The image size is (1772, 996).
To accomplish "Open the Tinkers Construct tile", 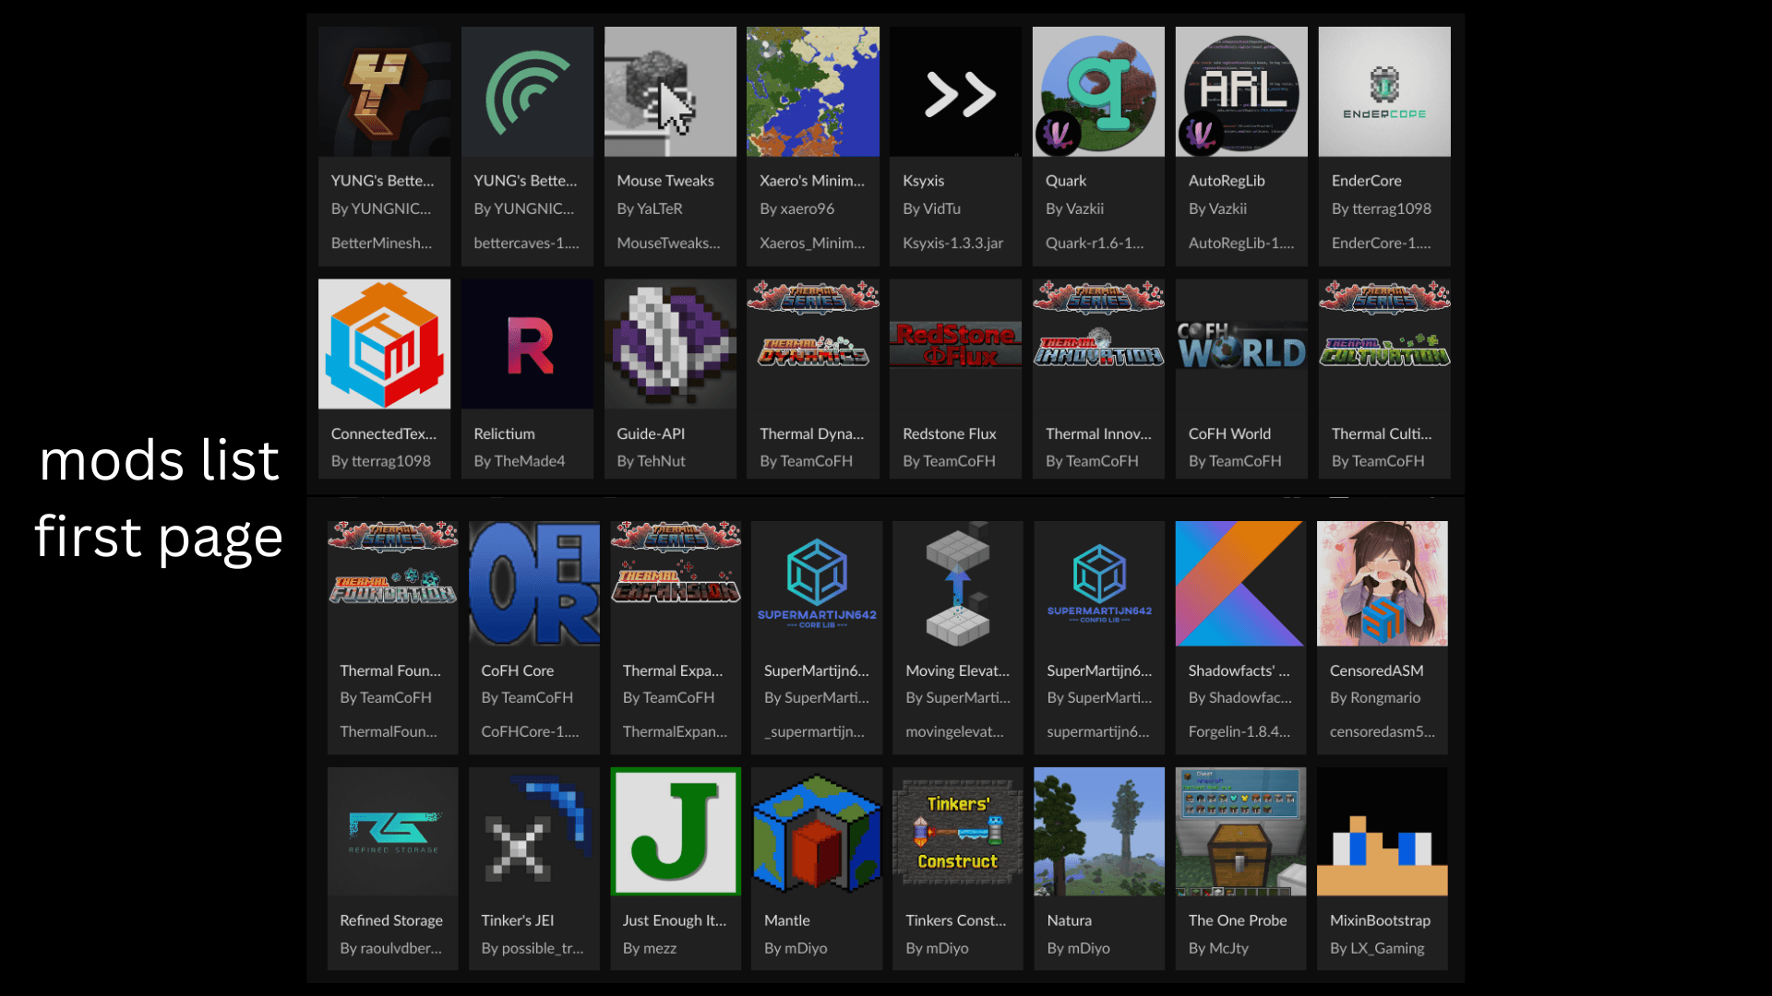I will 957,831.
